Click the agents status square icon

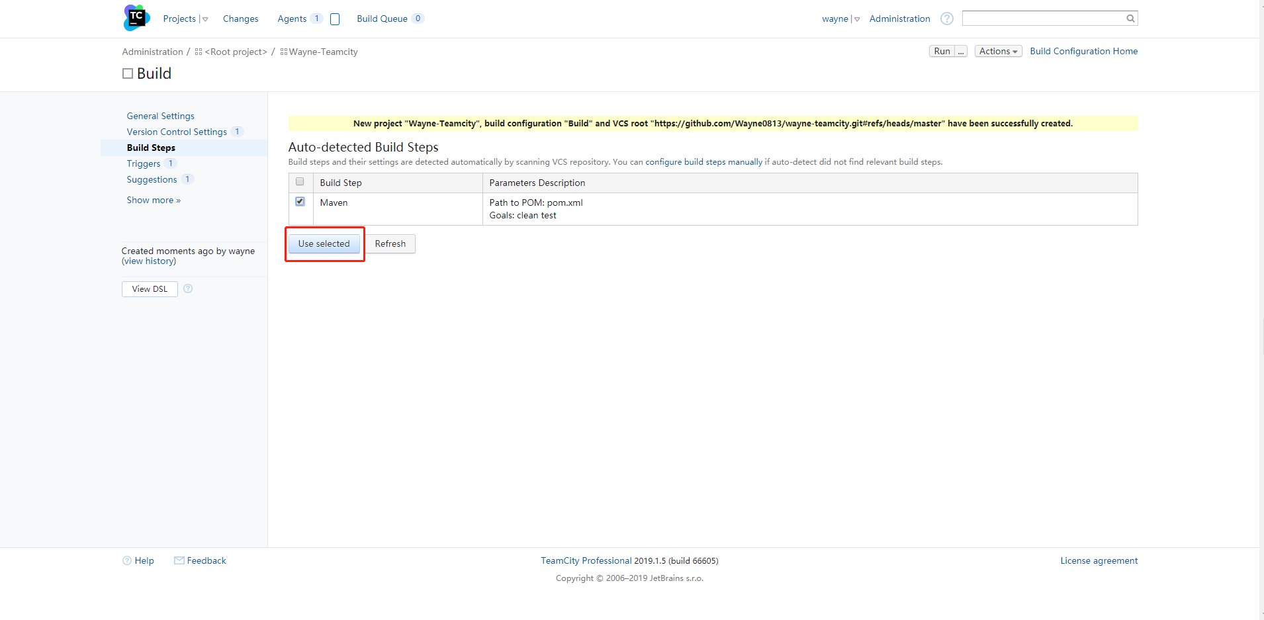[335, 19]
